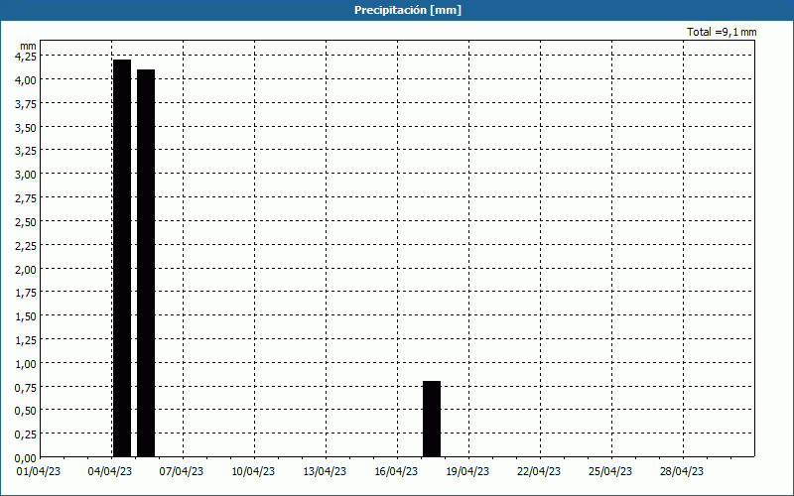The height and width of the screenshot is (496, 794).
Task: Select the precipitation bar for 04/04/23
Action: click(x=122, y=258)
